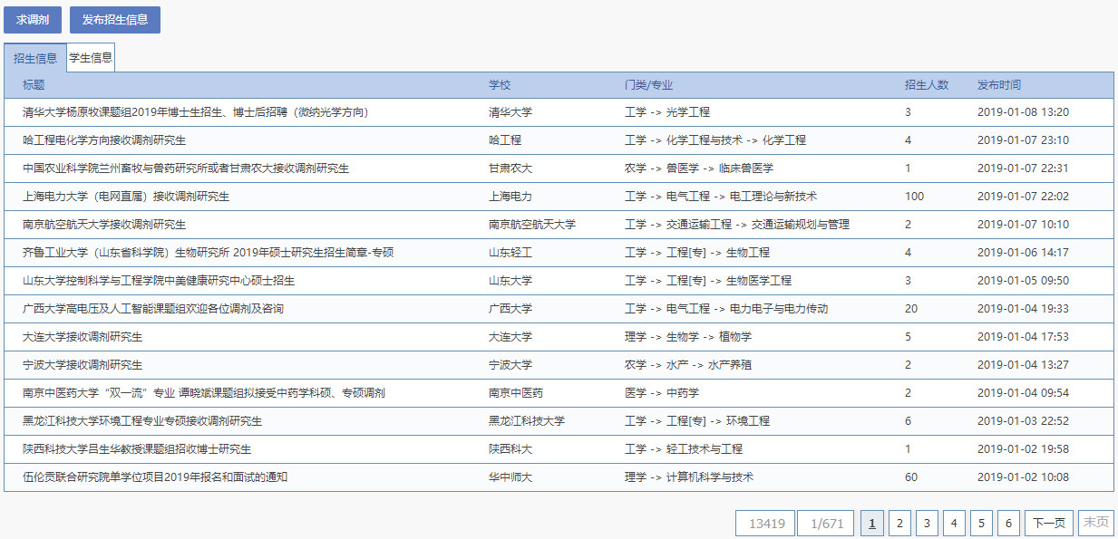Click 农学 -> 水产 -> 水产养殖 cell
Screen dimensions: 1118x539
pos(688,365)
